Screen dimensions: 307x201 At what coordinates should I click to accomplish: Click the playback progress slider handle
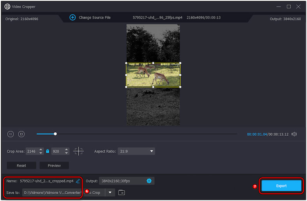55,134
